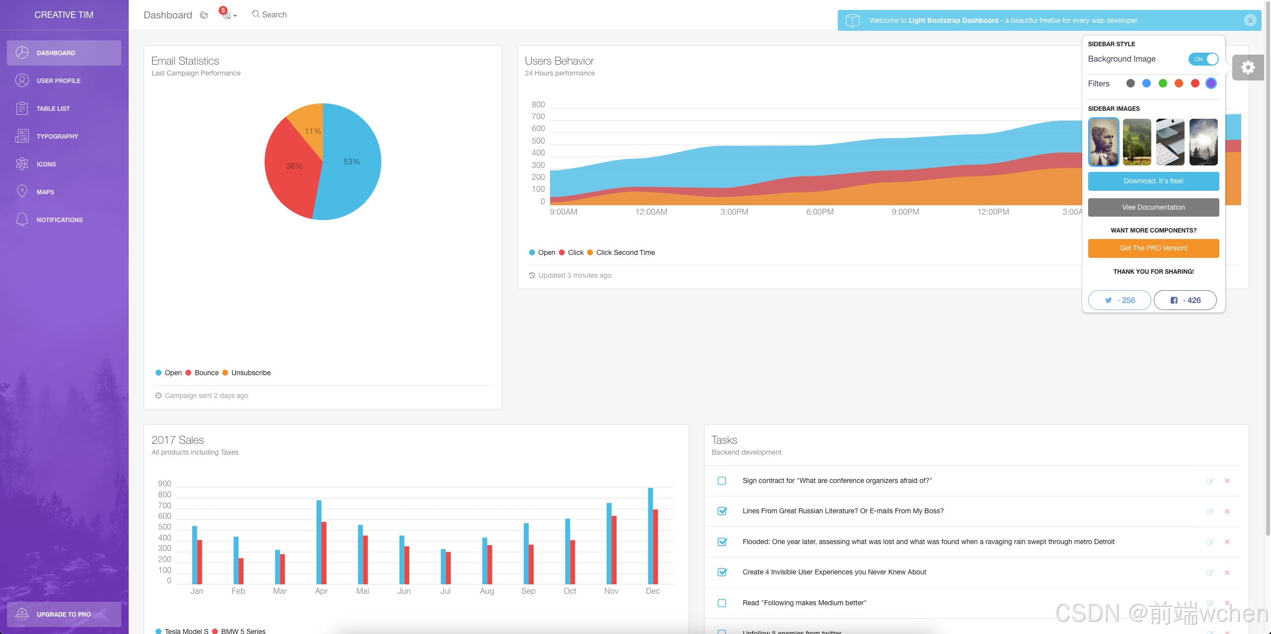
Task: Go to the Table List page
Action: (x=53, y=108)
